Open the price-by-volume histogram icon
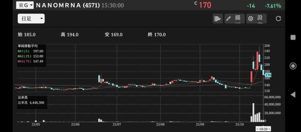This screenshot has width=301, height=132. point(218,18)
